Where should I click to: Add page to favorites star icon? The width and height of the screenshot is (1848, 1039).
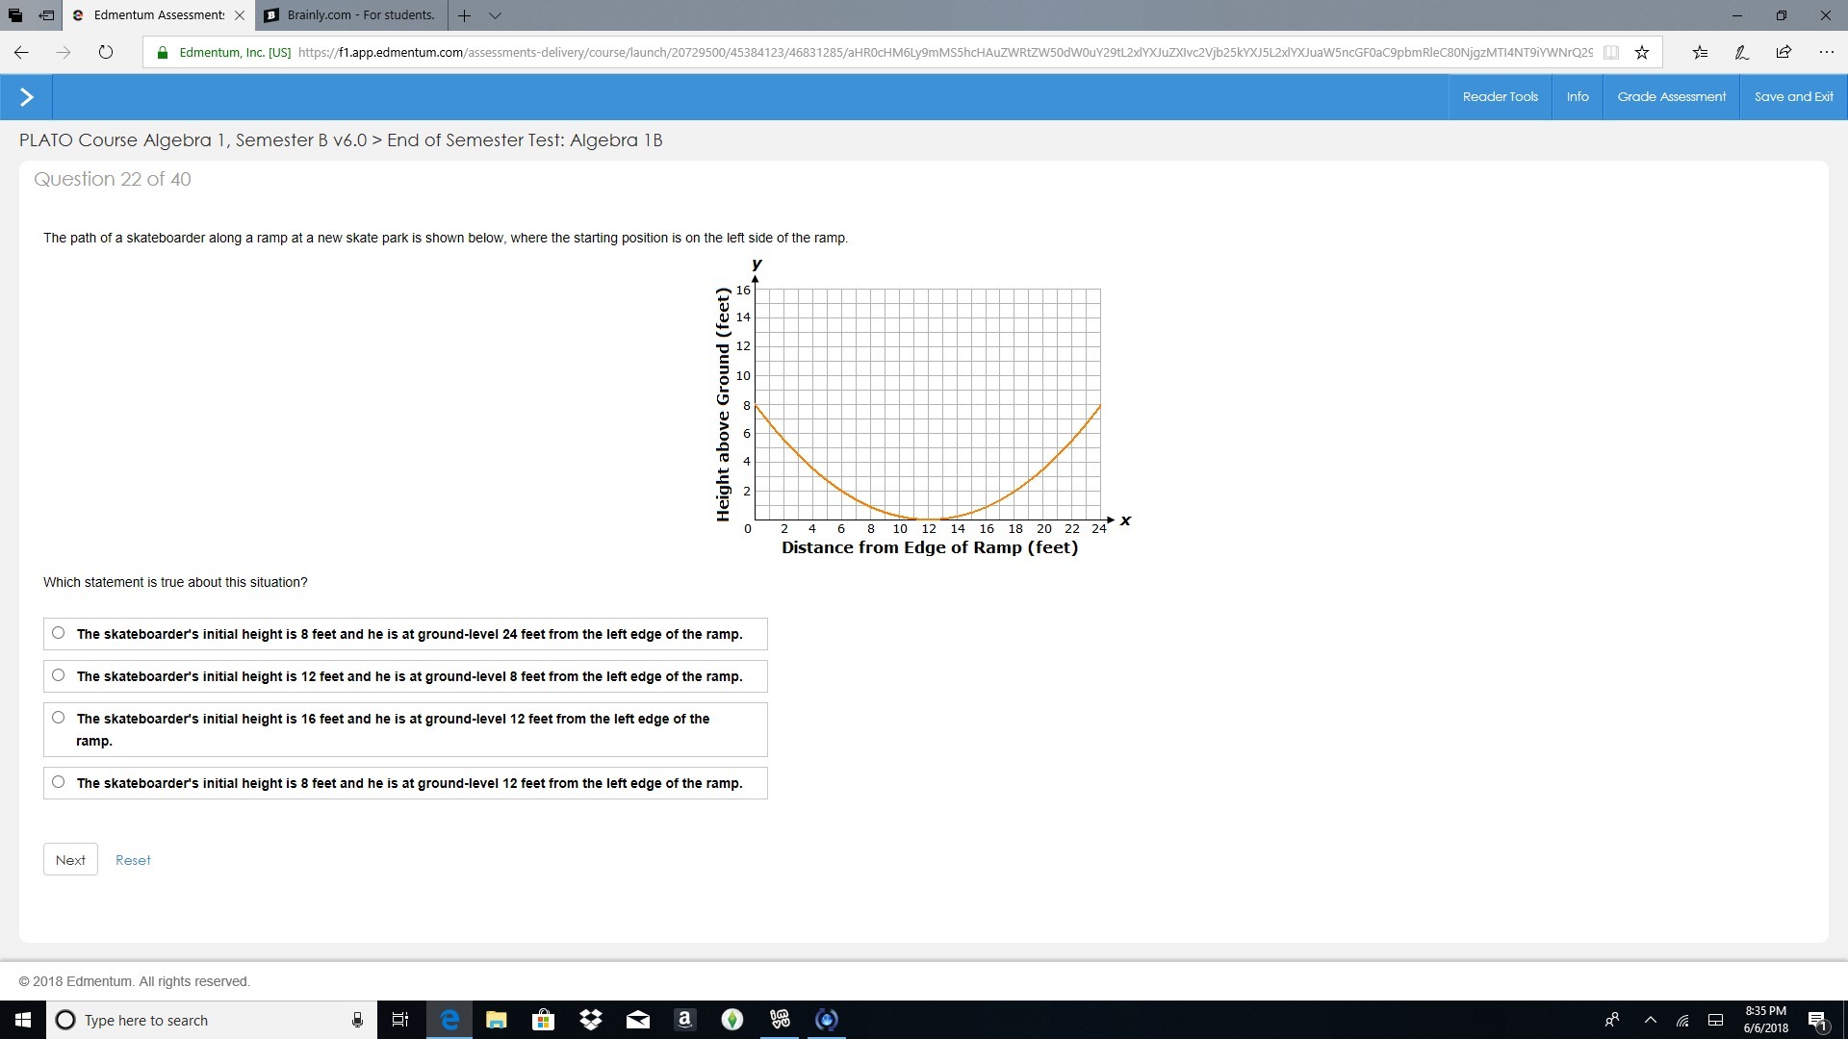(1642, 53)
